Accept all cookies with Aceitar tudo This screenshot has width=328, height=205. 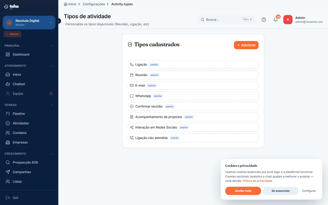[243, 191]
